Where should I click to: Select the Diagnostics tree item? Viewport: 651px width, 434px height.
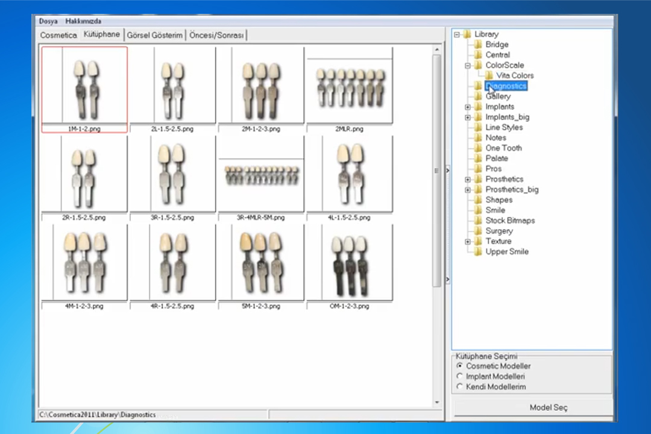(x=506, y=86)
